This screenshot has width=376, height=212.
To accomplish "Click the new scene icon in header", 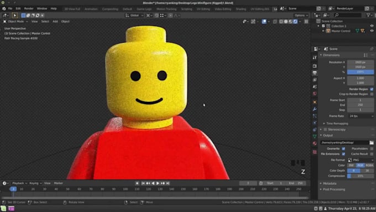I will click(318, 9).
